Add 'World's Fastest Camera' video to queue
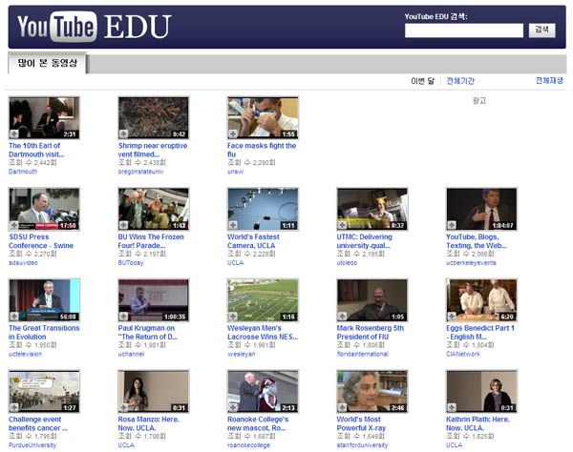Viewport: 573px width, 452px height. (x=233, y=225)
